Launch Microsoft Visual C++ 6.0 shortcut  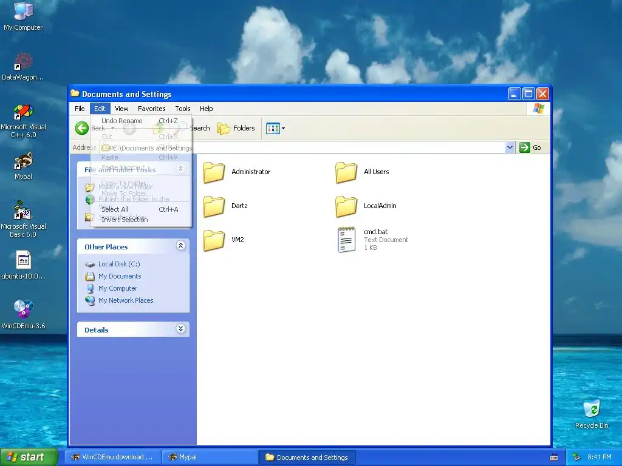click(x=23, y=121)
